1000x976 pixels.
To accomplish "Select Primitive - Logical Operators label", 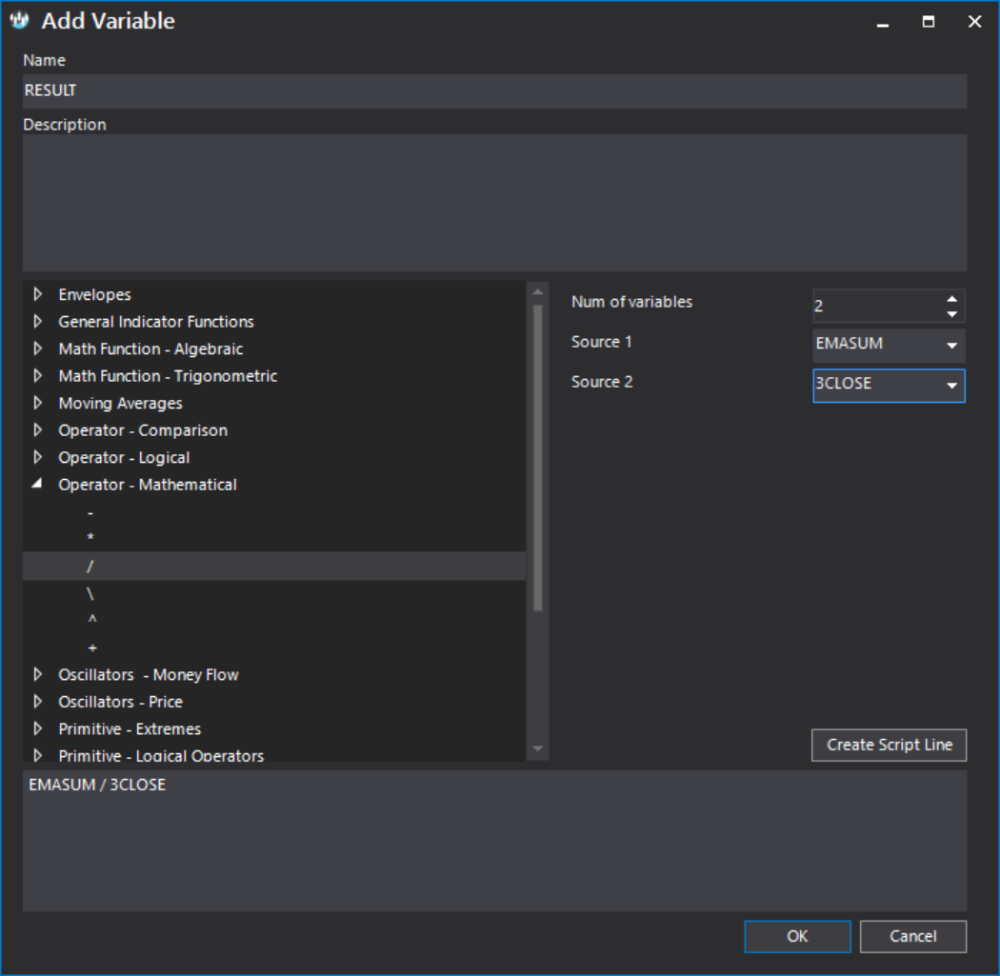I will [x=161, y=755].
